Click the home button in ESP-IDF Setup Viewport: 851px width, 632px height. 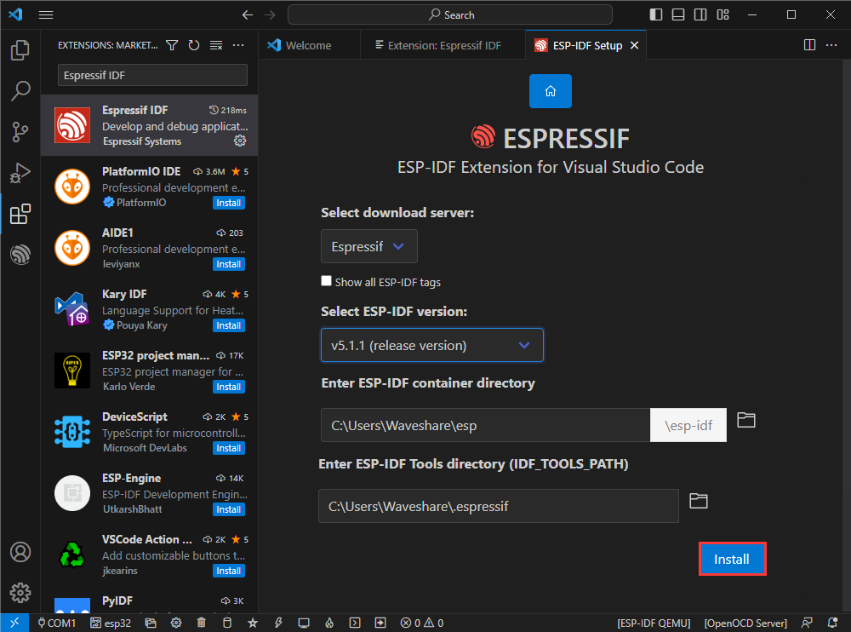(x=551, y=91)
